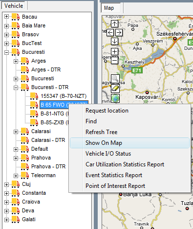Viewport: 193px width, 229px height.
Task: Expand the Calarasi subgroup
Action: (16, 132)
